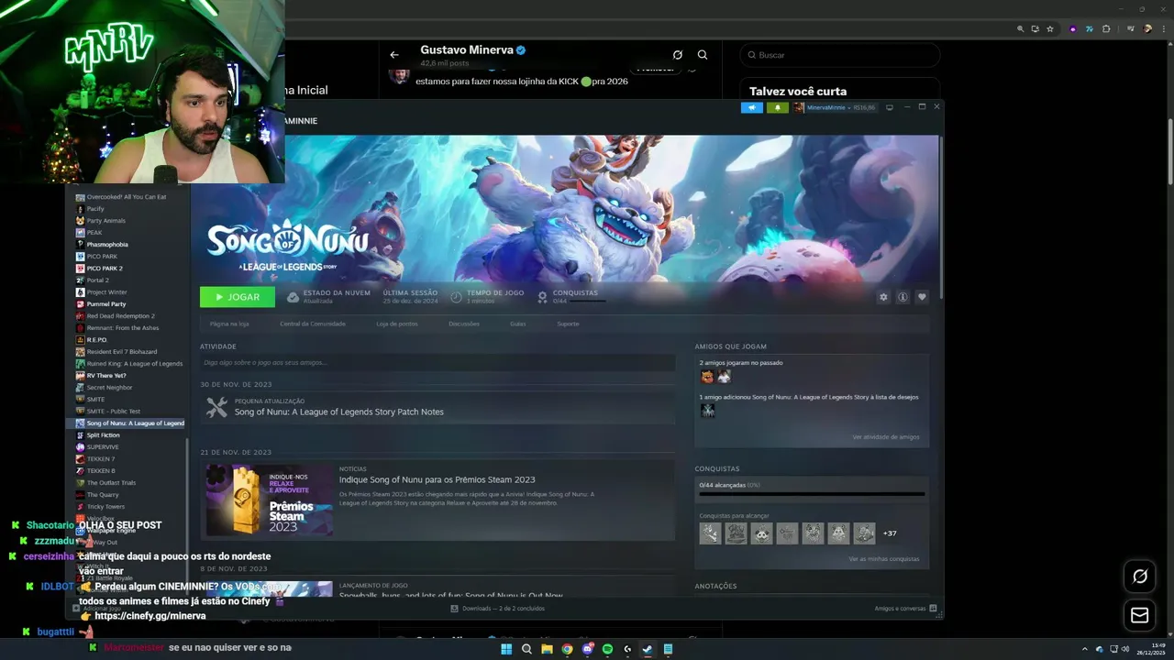Click first locked achievement icon
Image resolution: width=1174 pixels, height=660 pixels.
710,533
